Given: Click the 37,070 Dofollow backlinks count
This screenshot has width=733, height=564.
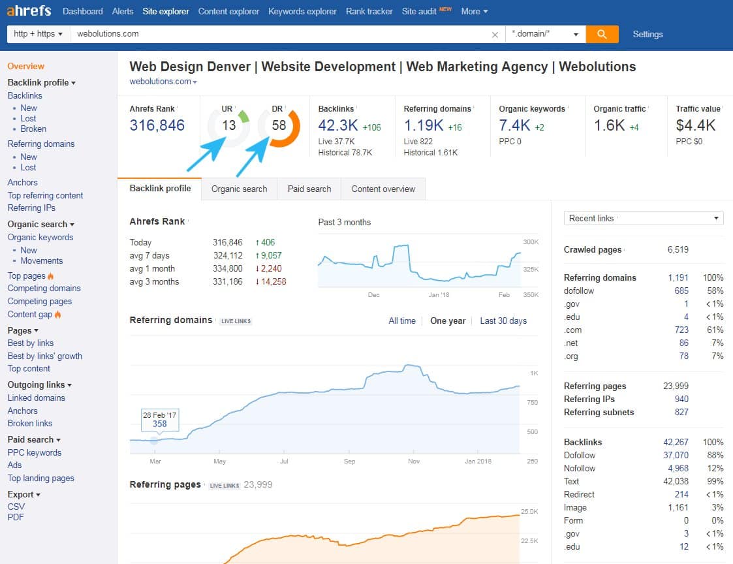Looking at the screenshot, I should [676, 455].
